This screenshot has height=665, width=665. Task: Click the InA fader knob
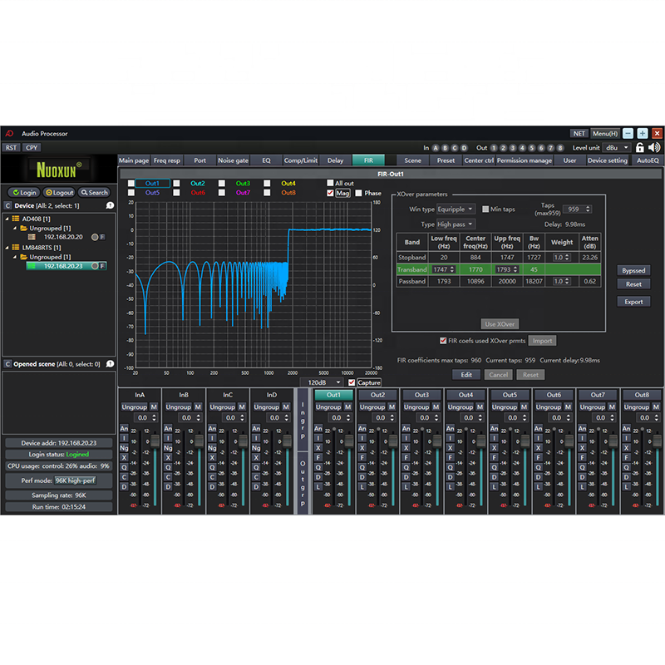pos(155,441)
